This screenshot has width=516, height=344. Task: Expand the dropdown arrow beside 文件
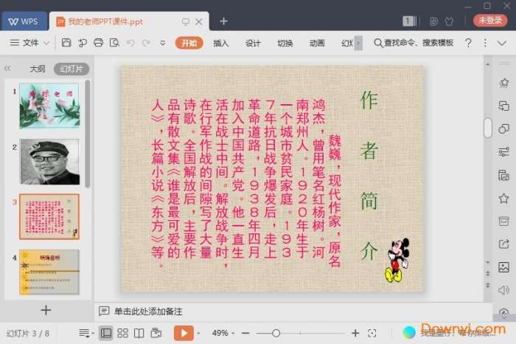46,43
